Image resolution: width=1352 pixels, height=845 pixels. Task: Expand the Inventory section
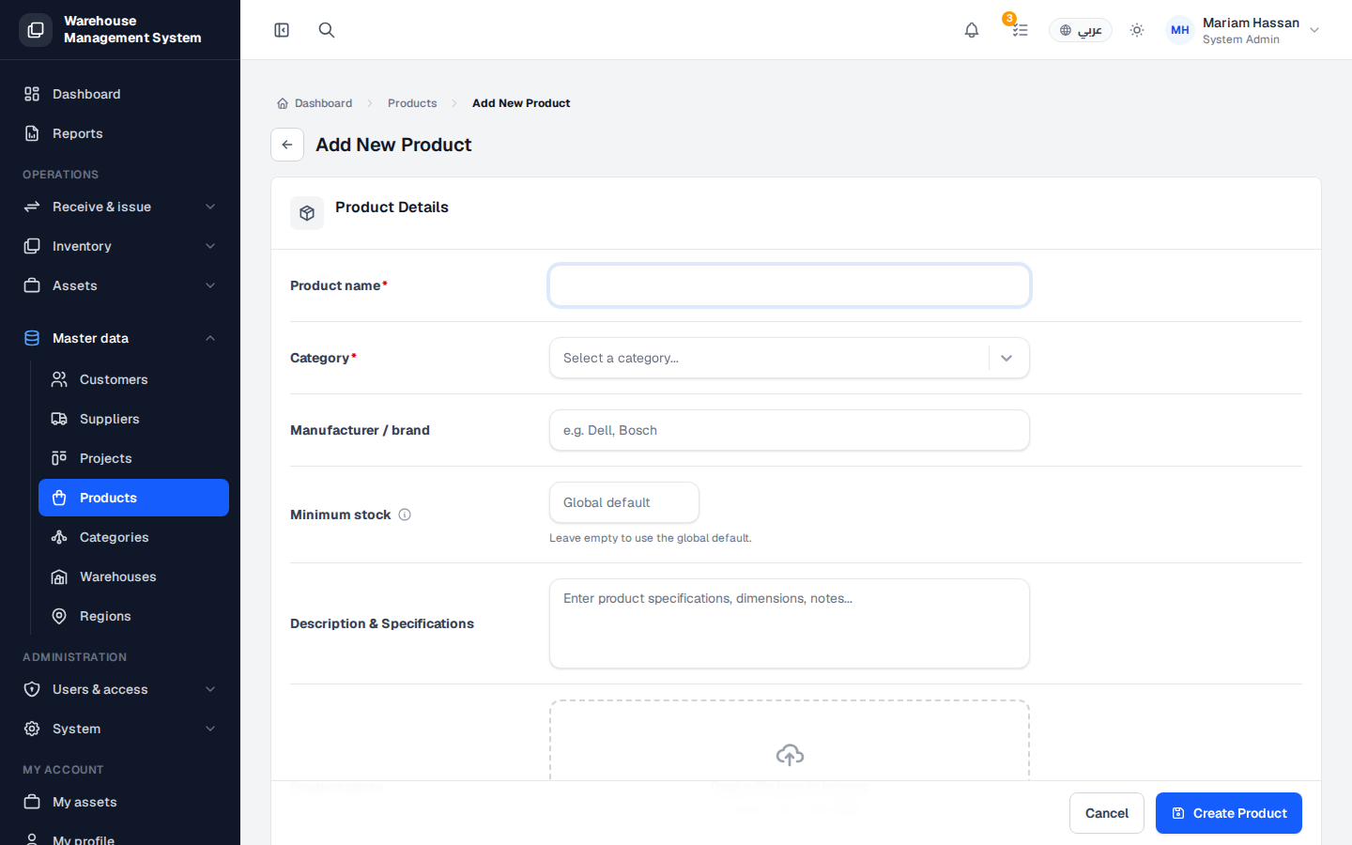tap(120, 246)
